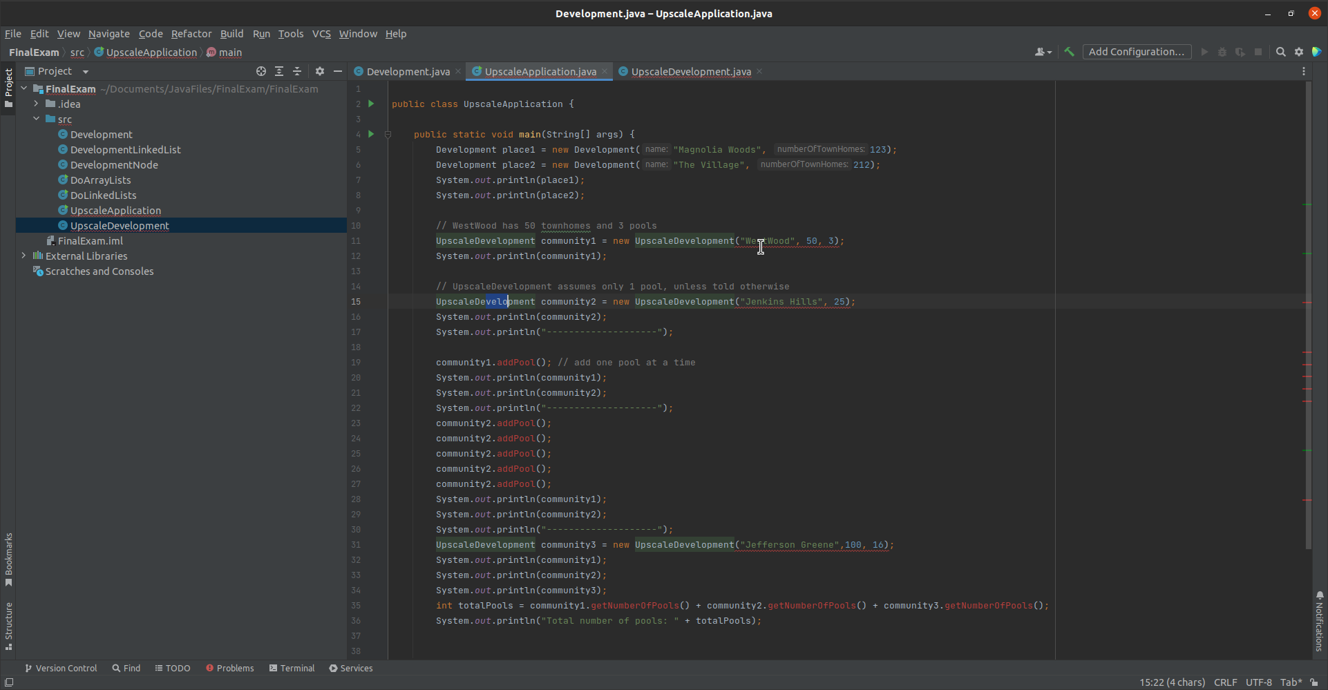Click the run gutter icon beside main method
The image size is (1328, 690).
coord(371,134)
